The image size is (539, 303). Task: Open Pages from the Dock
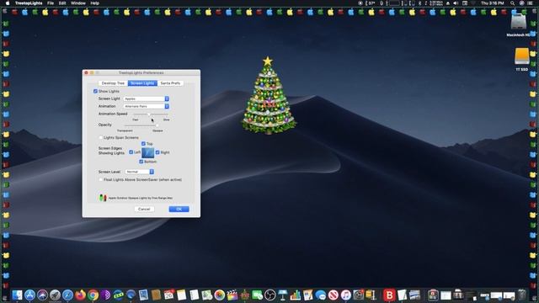pos(308,295)
